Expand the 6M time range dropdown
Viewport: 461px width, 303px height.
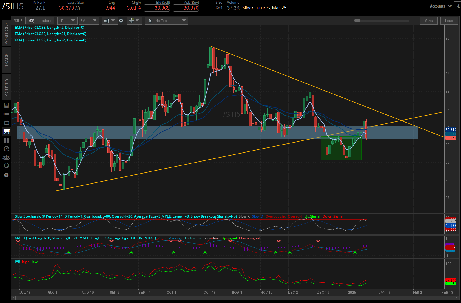pyautogui.click(x=89, y=21)
